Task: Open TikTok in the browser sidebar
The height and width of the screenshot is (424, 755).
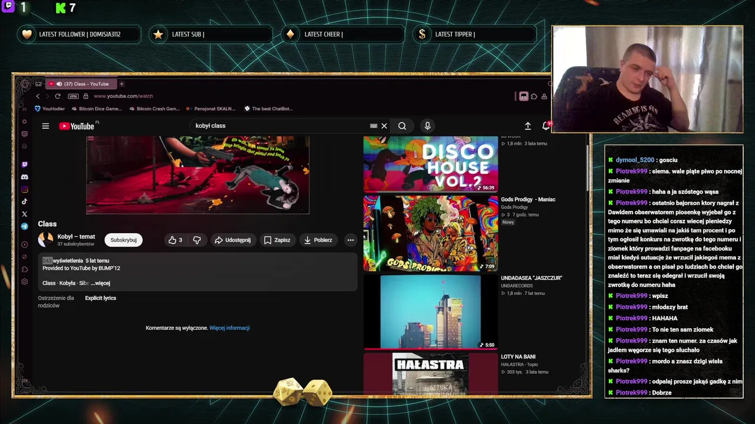Action: (24, 201)
